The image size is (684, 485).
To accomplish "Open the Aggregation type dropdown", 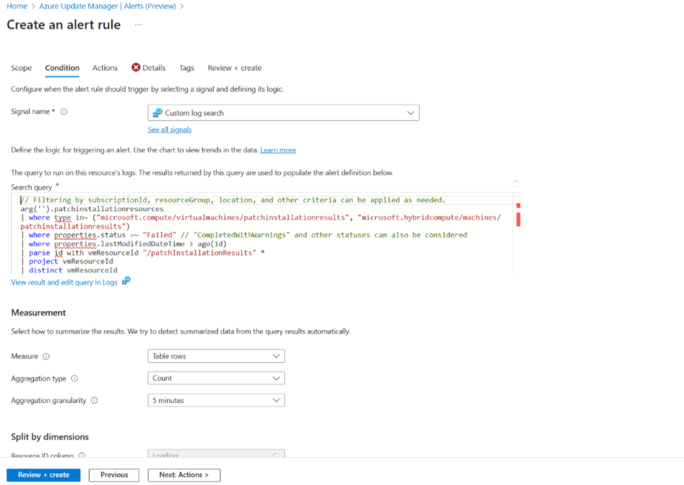I will (x=216, y=378).
